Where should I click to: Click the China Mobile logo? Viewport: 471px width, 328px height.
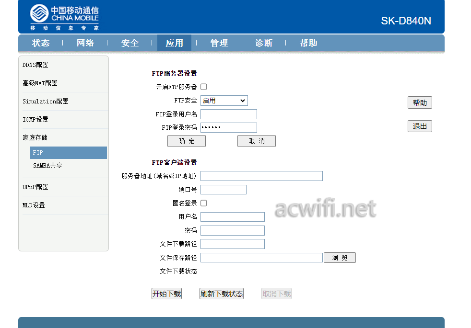64,17
